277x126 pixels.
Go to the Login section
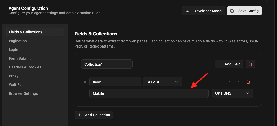tap(13, 50)
